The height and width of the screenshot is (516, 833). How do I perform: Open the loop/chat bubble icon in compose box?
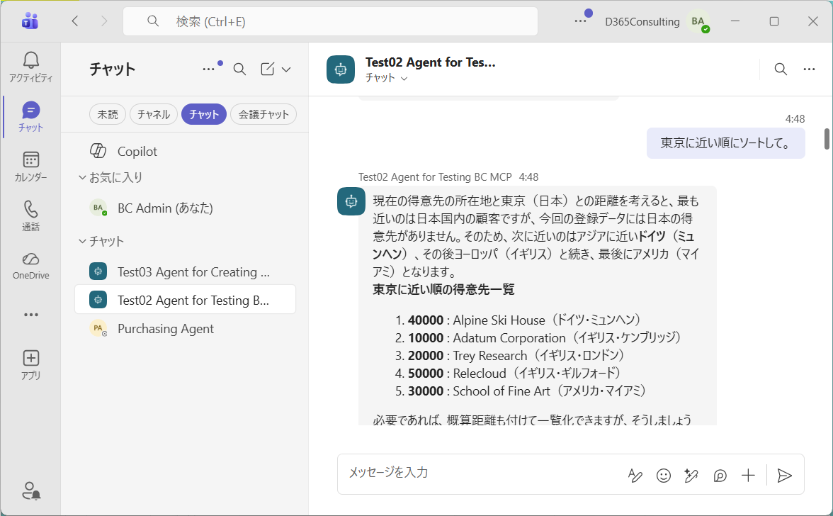pos(720,475)
